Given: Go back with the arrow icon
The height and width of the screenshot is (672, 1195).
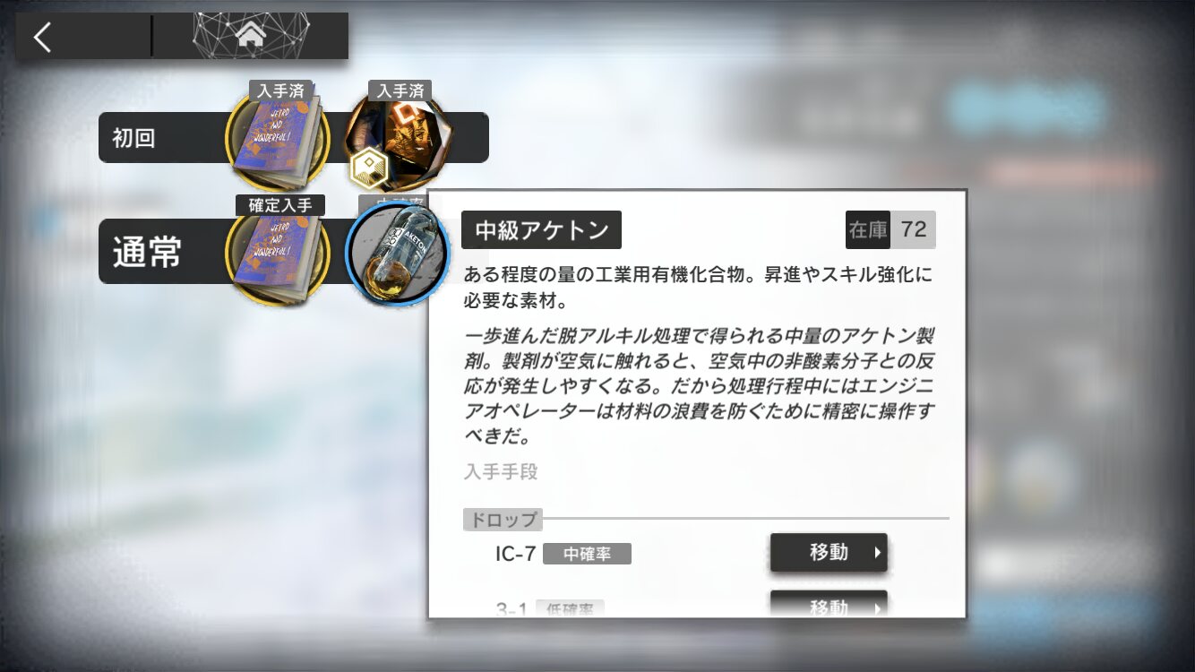Looking at the screenshot, I should click(x=42, y=37).
